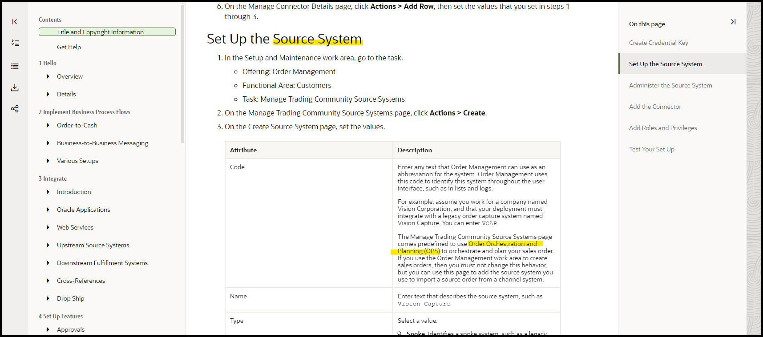This screenshot has width=763, height=337.
Task: Click the Name attribute cell
Action: (x=309, y=300)
